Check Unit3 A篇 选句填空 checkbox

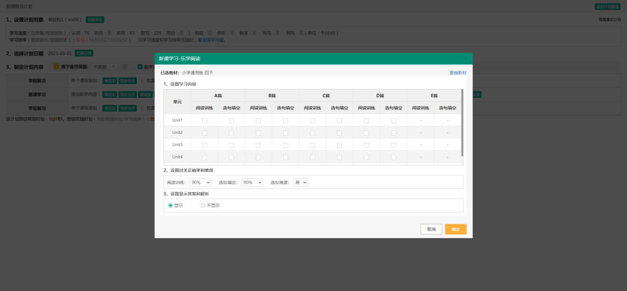(x=232, y=145)
